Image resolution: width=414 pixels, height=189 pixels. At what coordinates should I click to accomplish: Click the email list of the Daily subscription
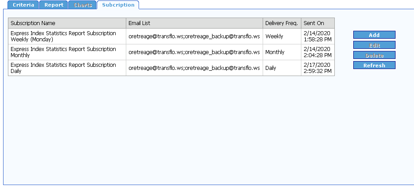[194, 68]
